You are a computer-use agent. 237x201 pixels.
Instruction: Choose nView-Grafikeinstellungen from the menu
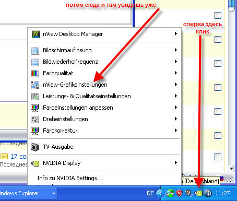click(104, 85)
